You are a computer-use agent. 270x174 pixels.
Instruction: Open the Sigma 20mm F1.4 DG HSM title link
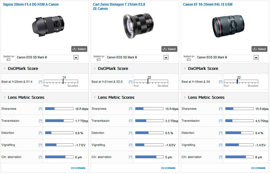pos(31,5)
